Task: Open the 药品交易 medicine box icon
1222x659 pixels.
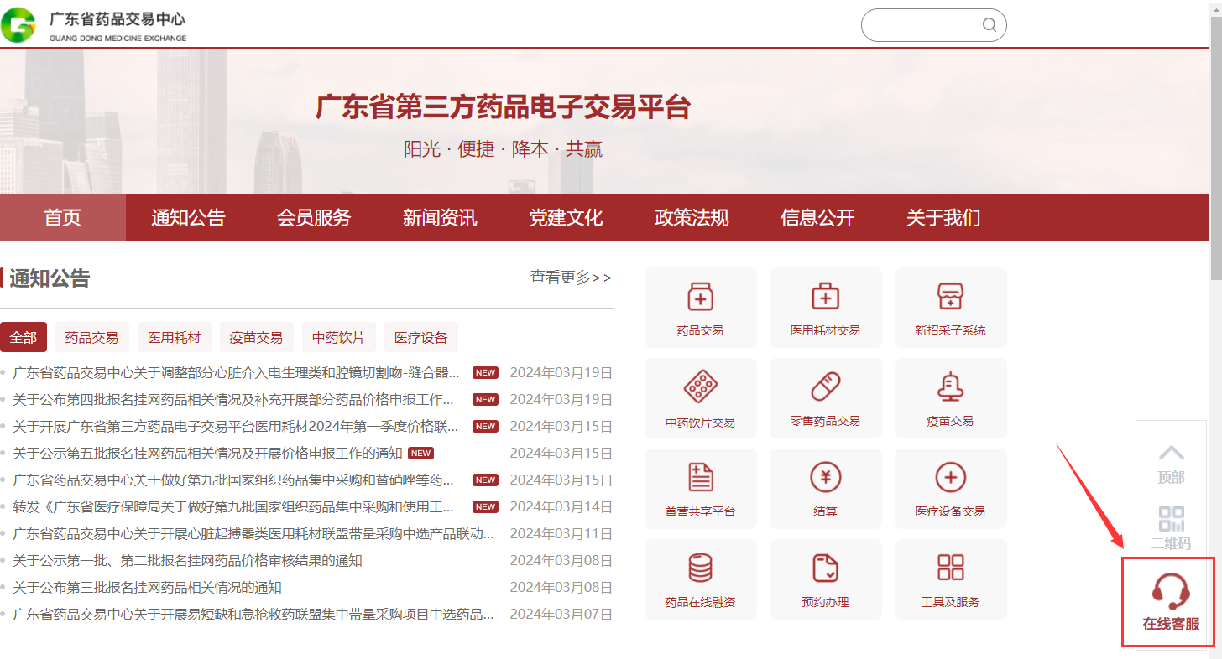Action: (x=700, y=297)
